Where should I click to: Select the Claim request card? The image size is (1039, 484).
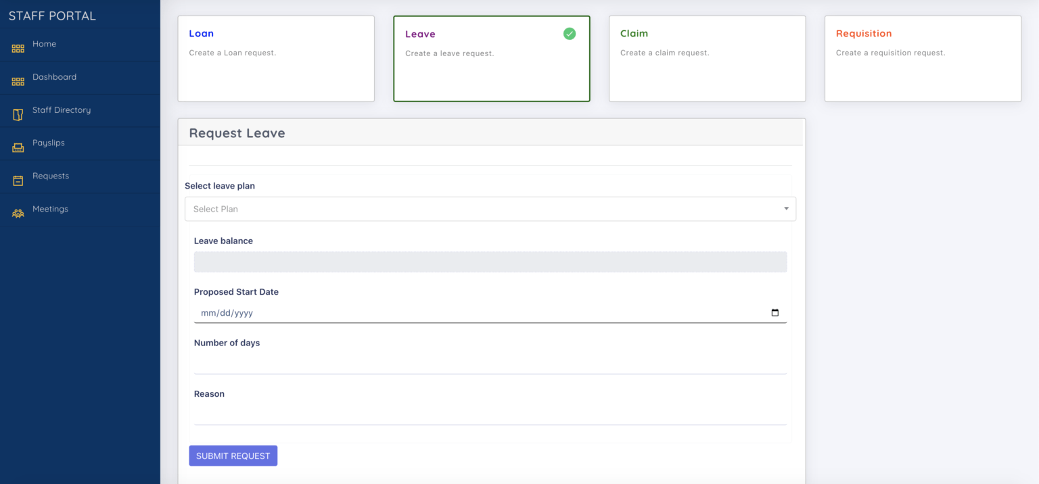(707, 58)
